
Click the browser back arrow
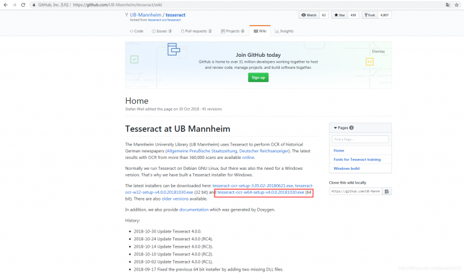[x=5, y=4]
